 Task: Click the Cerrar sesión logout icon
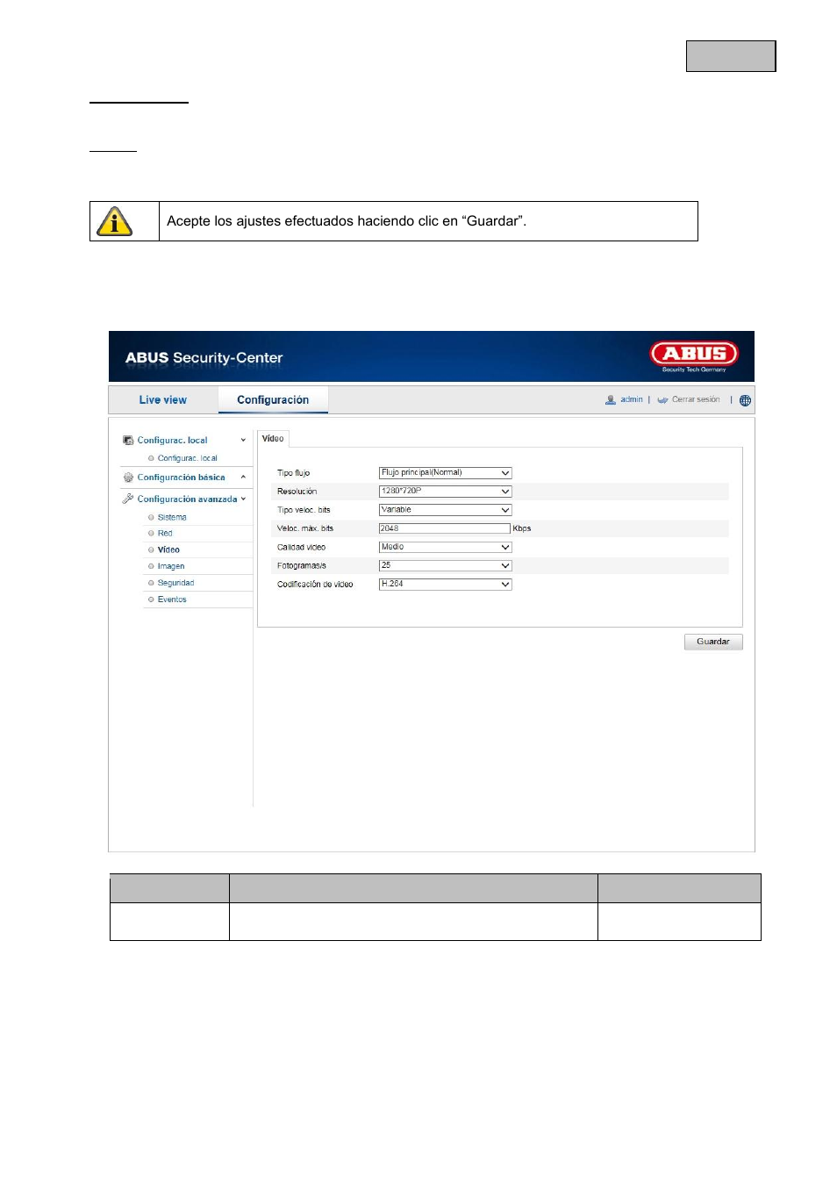pos(663,400)
